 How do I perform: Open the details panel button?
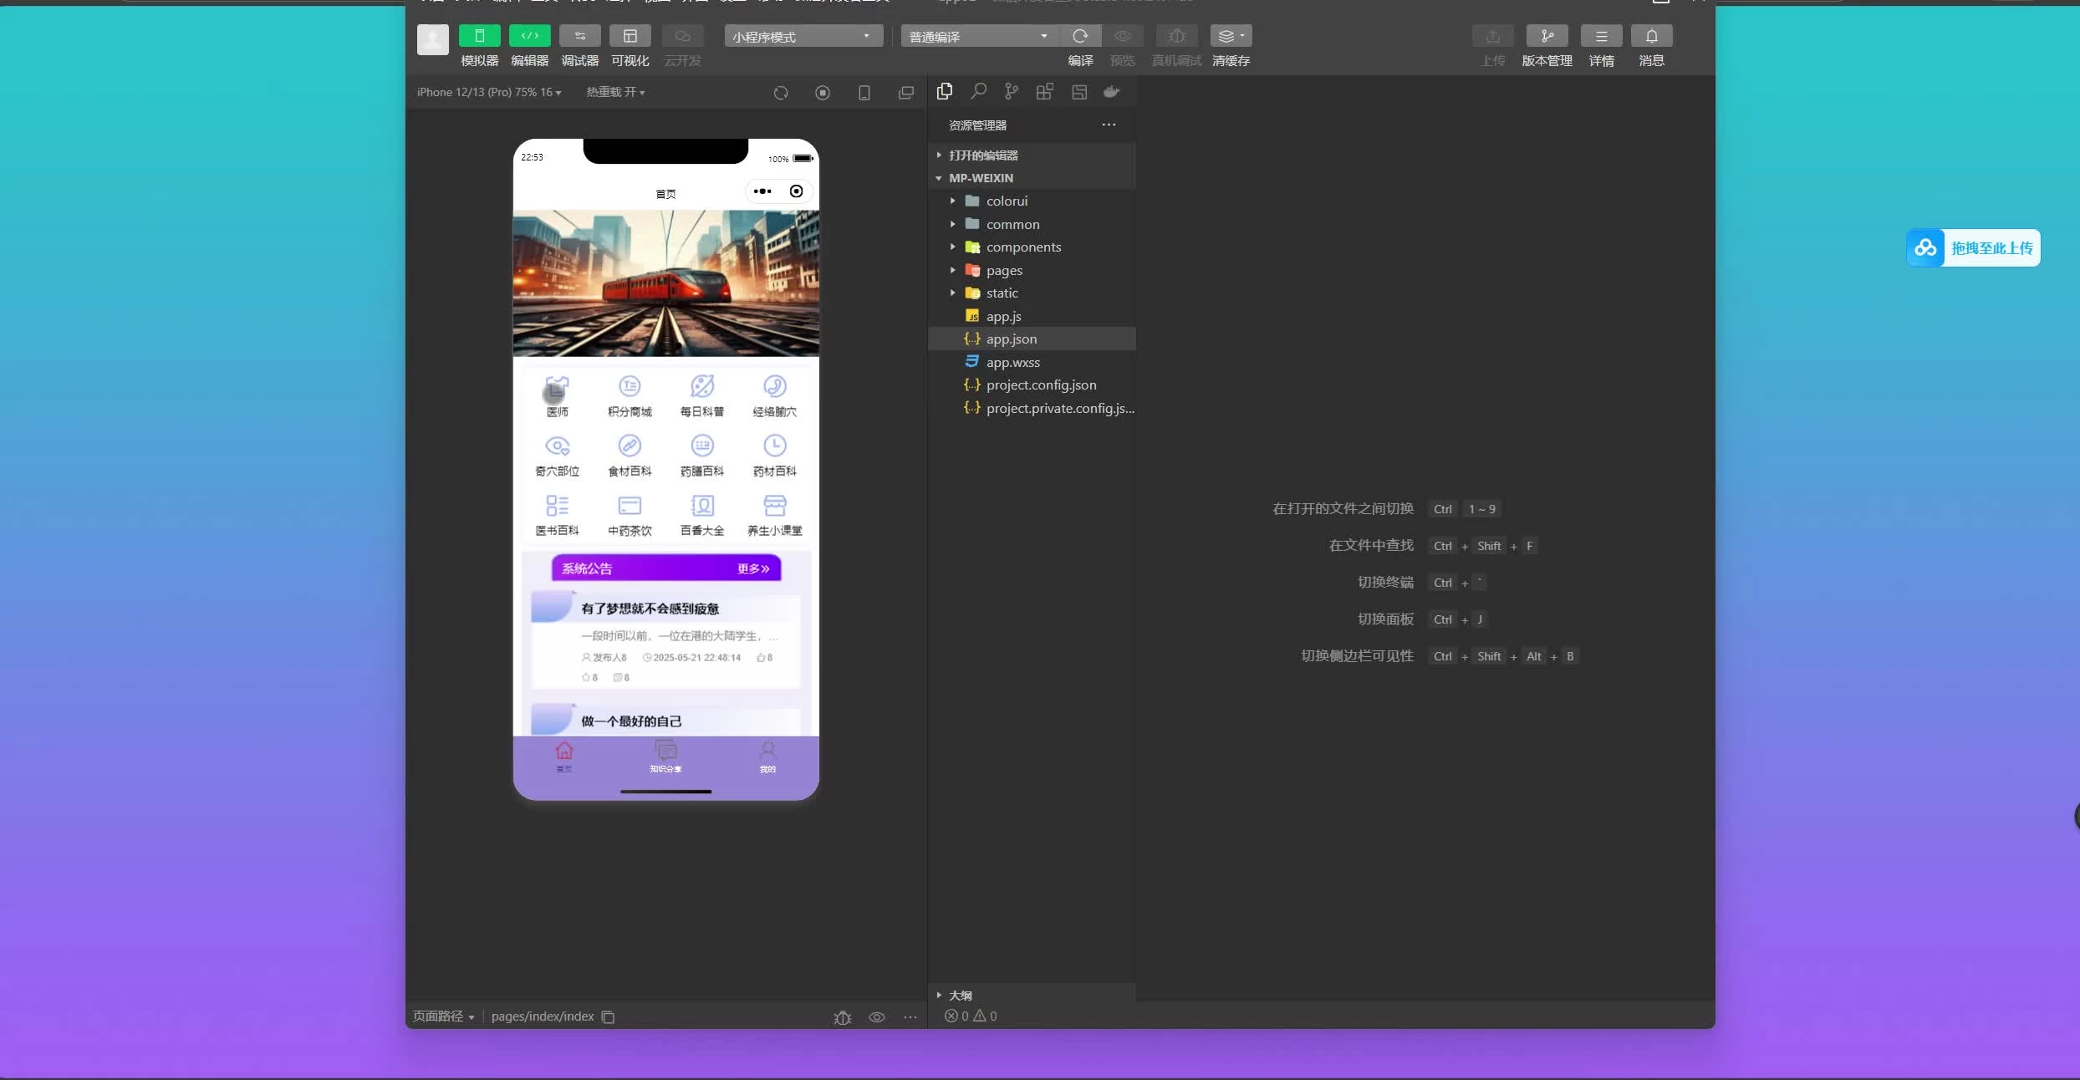1601,36
